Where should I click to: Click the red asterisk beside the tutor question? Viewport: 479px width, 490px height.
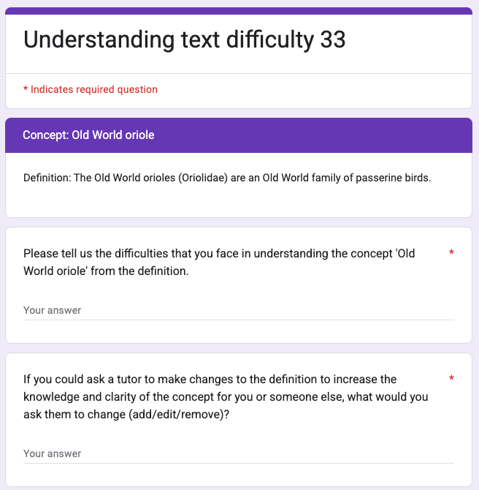[451, 379]
